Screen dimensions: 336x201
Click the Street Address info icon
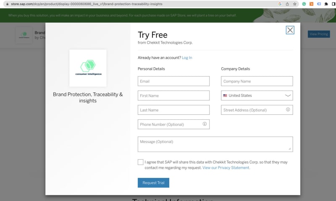288,110
